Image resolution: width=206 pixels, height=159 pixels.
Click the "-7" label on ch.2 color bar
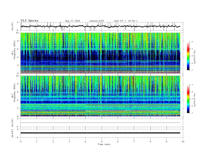(x=192, y=113)
